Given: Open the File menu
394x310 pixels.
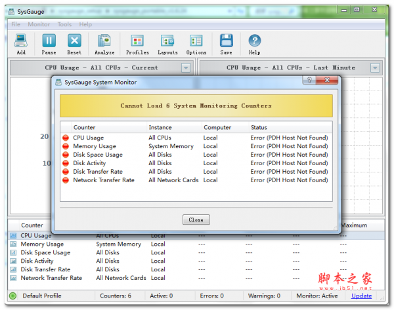Looking at the screenshot, I should pyautogui.click(x=16, y=24).
